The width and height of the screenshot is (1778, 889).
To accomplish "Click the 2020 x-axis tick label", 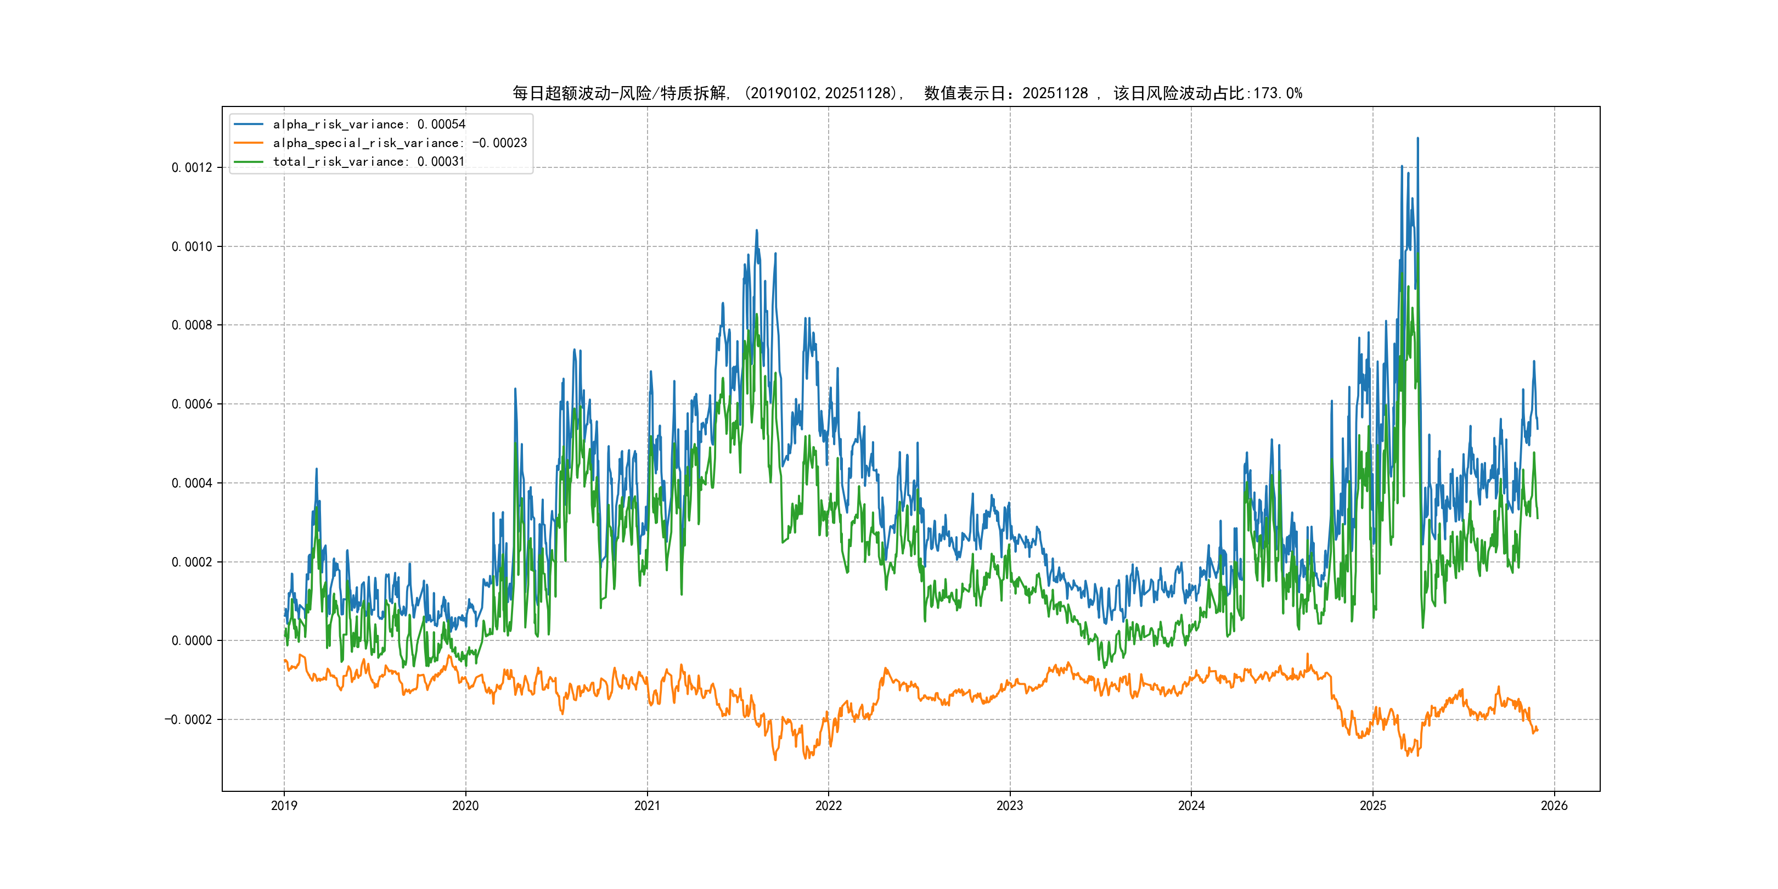I will coord(465,806).
